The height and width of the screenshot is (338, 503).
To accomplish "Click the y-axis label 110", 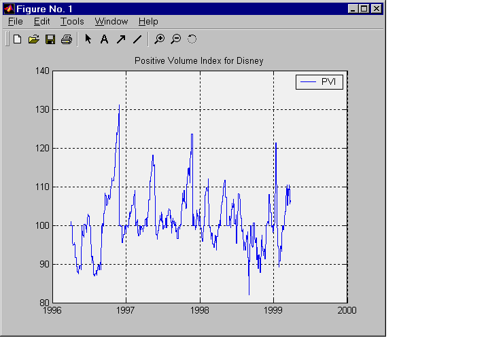I will (42, 187).
